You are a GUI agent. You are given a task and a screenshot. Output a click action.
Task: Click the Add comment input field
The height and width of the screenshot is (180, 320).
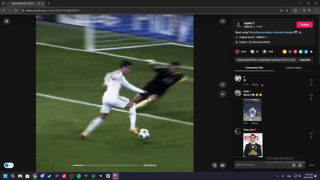[262, 165]
